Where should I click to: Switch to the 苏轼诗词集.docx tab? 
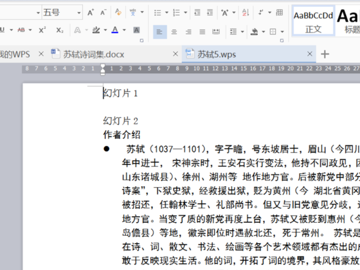pos(94,54)
